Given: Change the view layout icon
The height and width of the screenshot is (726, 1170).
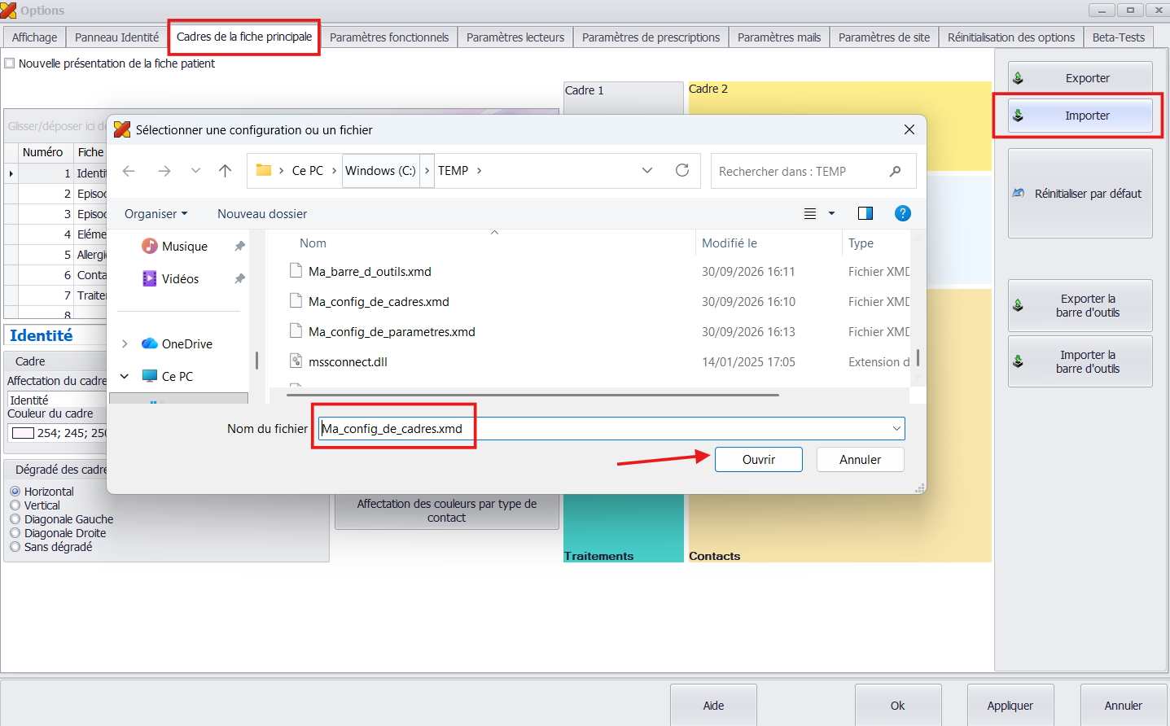Looking at the screenshot, I should [x=810, y=213].
